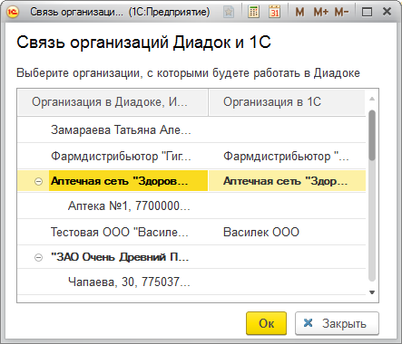This screenshot has width=402, height=344.
Task: Confirm with the yellow Ок button
Action: point(266,323)
